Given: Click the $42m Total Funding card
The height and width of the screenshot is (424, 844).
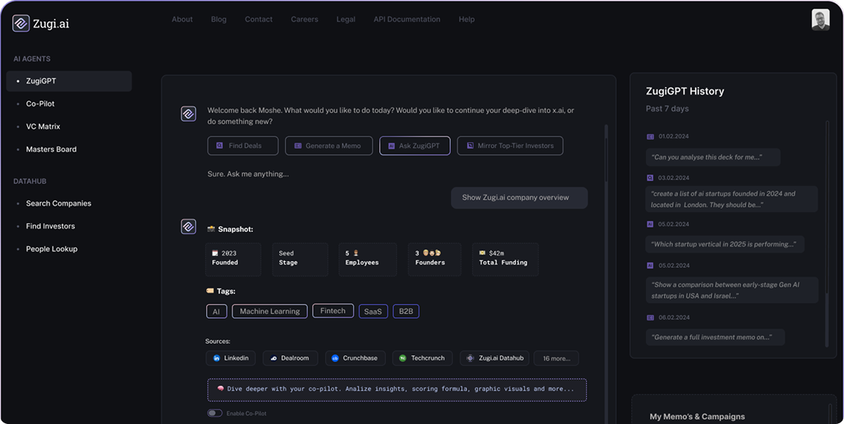Looking at the screenshot, I should point(505,259).
